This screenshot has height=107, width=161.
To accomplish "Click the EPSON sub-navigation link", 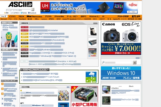I will (x=51, y=19).
